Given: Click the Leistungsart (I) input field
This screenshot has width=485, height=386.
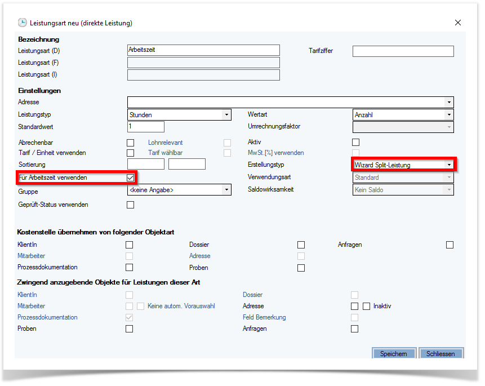Looking at the screenshot, I should [x=203, y=75].
